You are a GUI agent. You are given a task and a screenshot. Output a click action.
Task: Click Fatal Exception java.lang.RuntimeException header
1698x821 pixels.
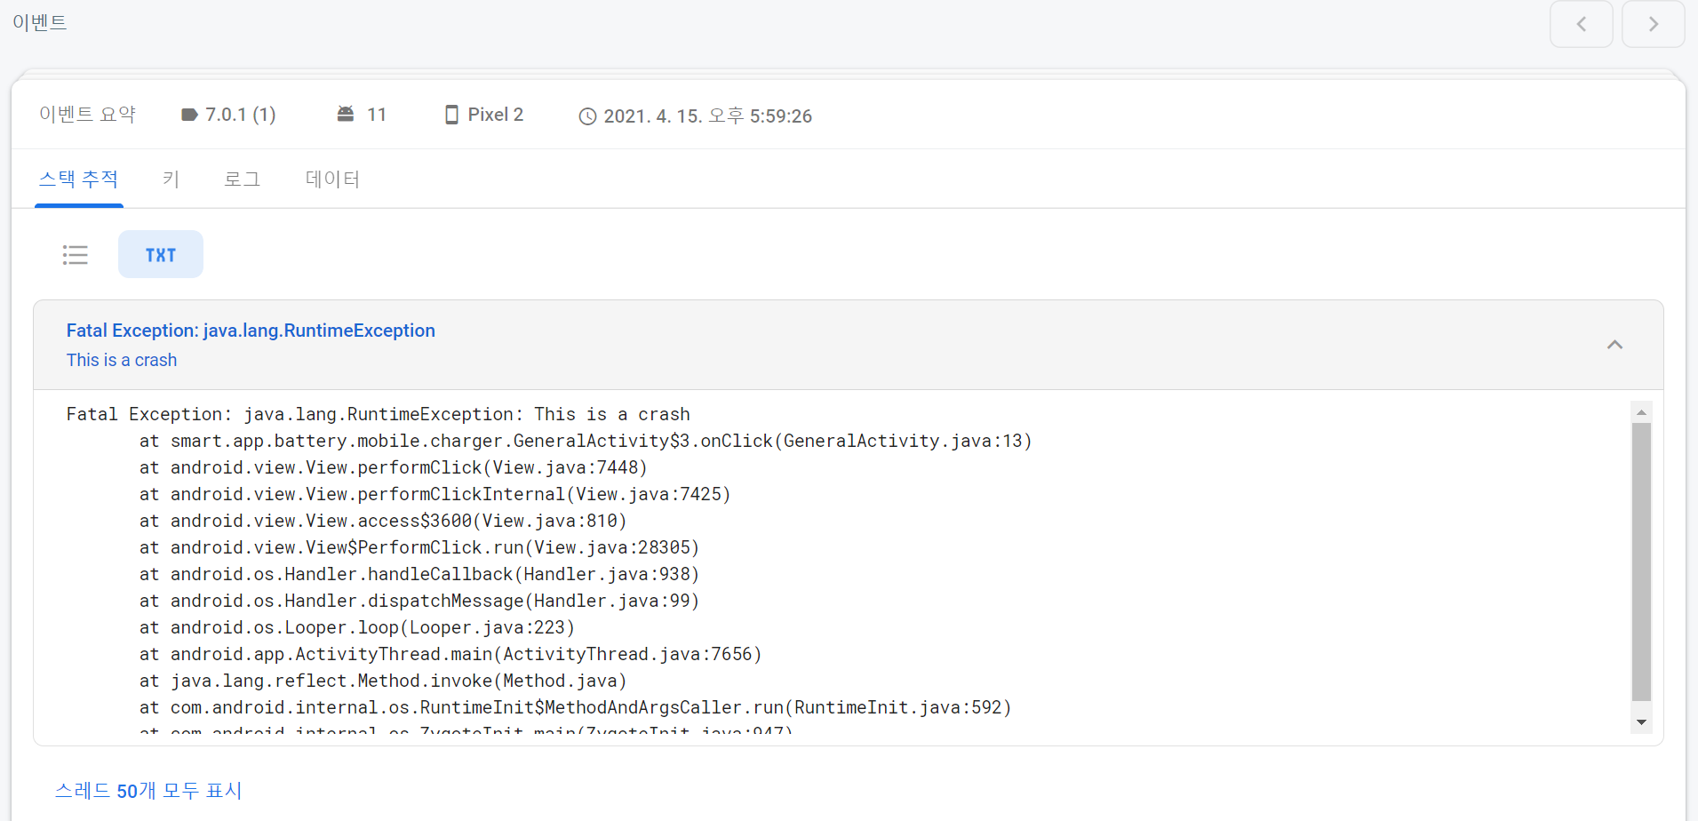pyautogui.click(x=251, y=331)
